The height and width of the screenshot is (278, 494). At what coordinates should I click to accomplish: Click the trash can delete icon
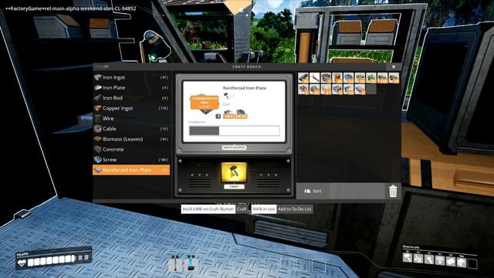393,191
